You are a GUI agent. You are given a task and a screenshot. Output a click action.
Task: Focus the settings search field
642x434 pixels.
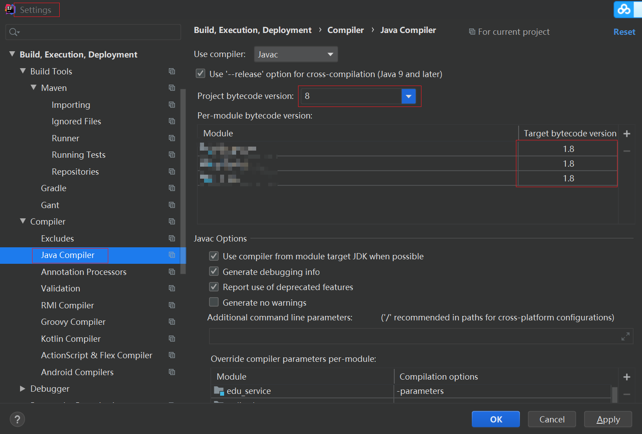93,32
